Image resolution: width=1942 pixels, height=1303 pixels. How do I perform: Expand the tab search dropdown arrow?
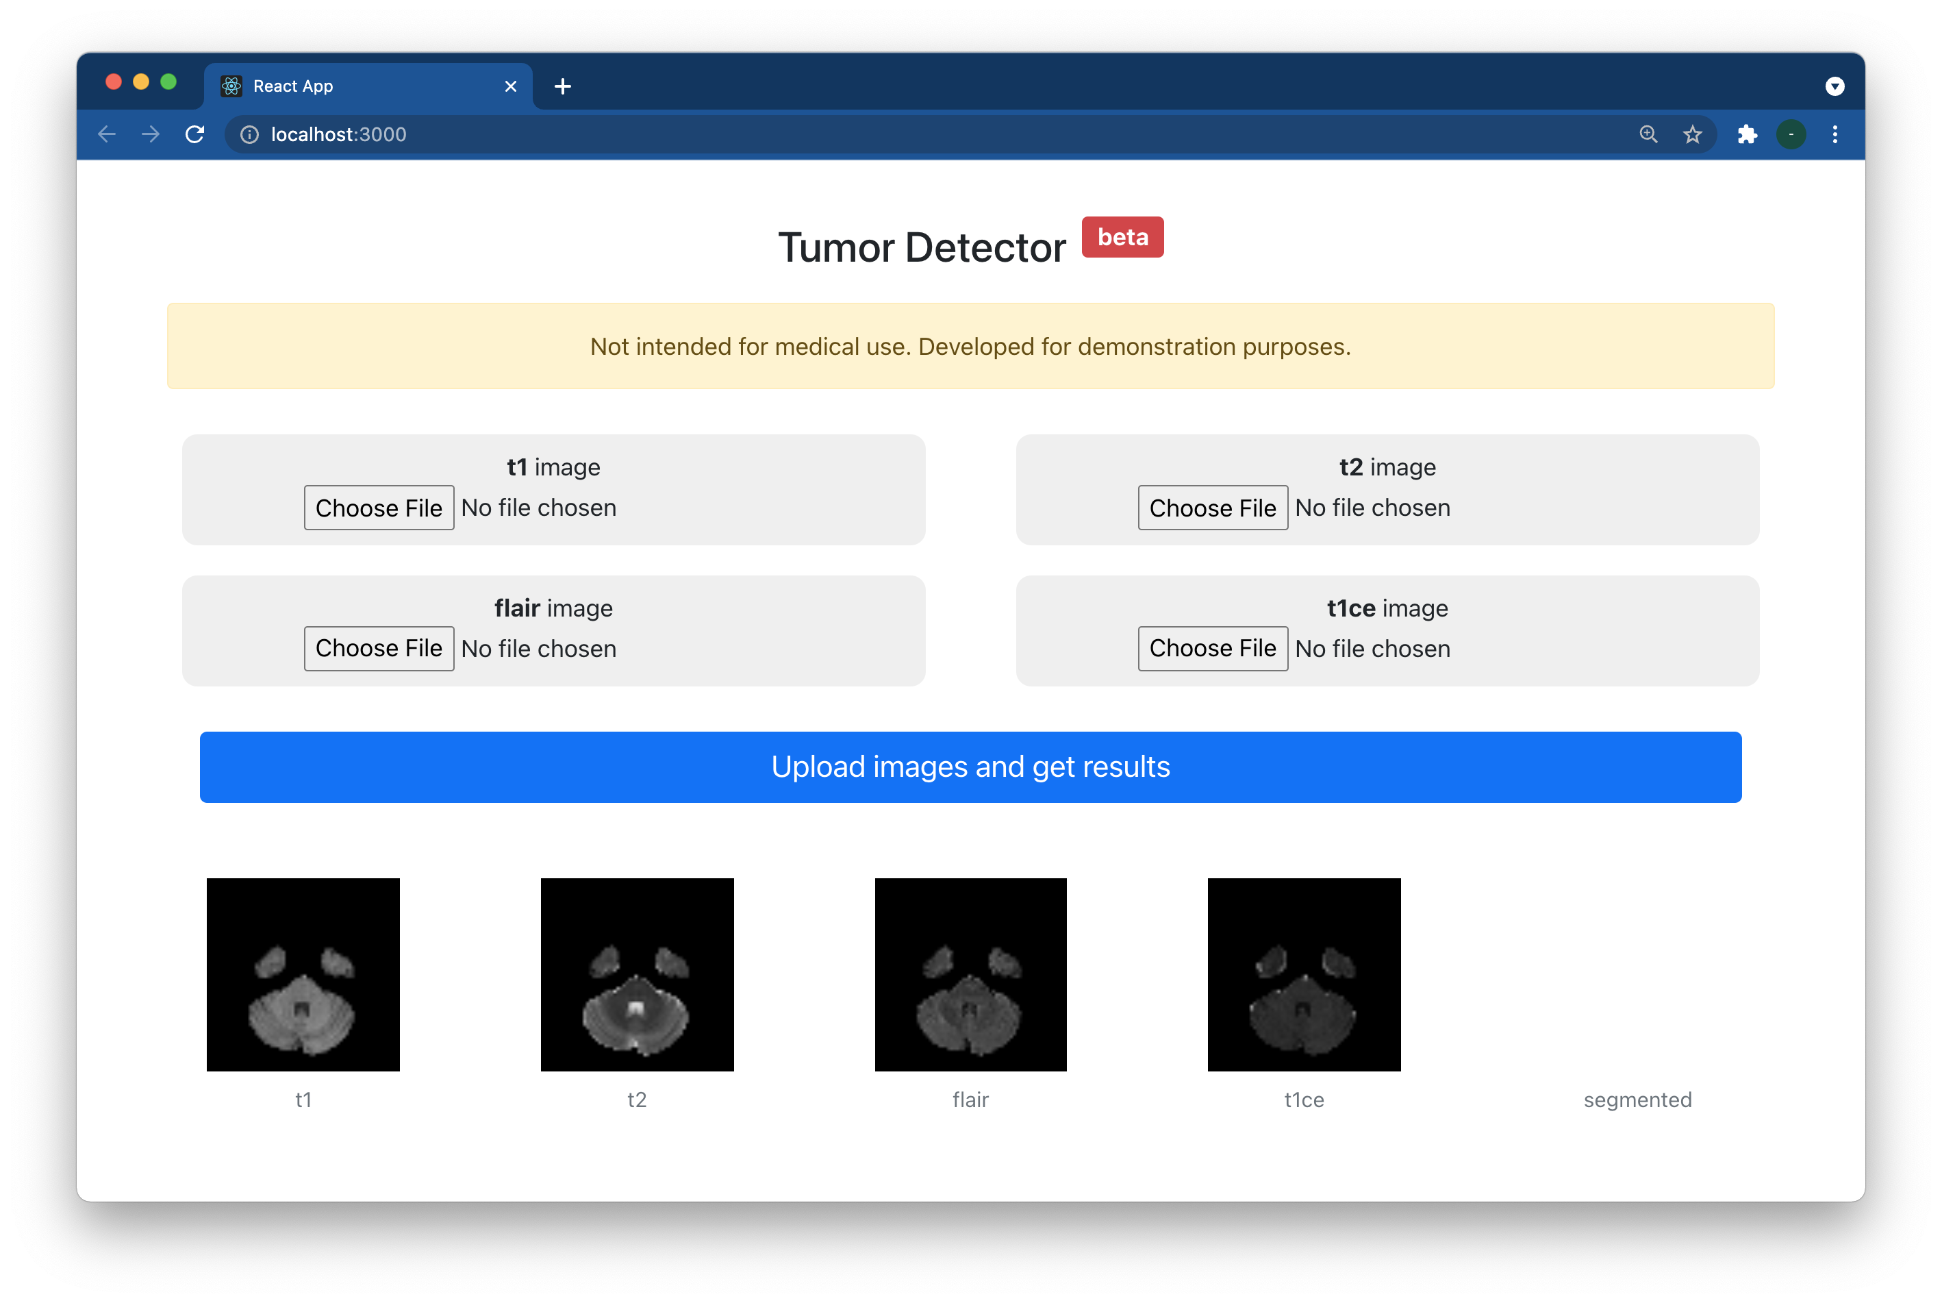point(1835,86)
